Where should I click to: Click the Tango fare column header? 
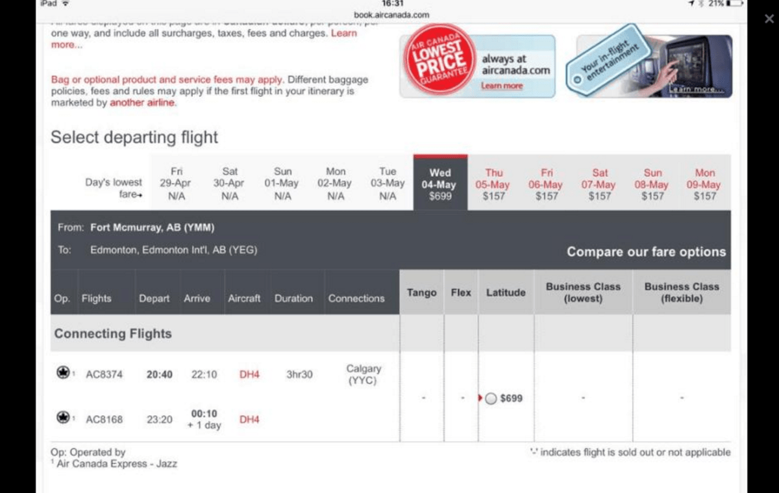pos(421,293)
